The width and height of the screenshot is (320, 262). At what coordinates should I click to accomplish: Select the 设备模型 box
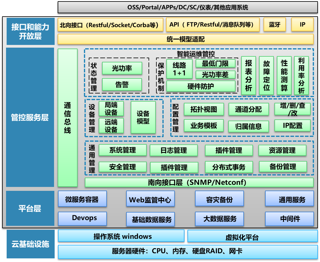coord(143,117)
